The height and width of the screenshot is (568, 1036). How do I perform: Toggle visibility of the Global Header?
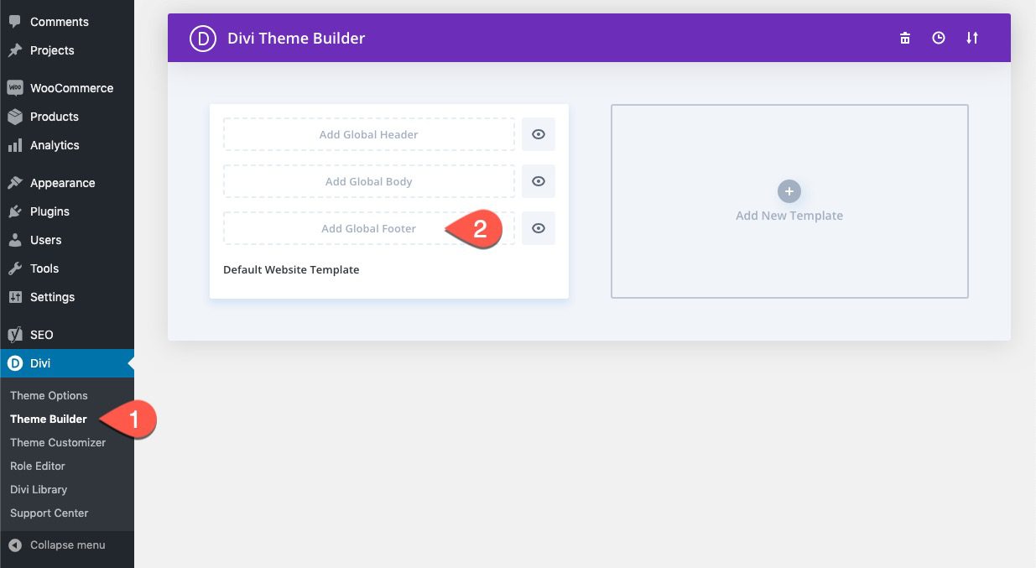538,133
